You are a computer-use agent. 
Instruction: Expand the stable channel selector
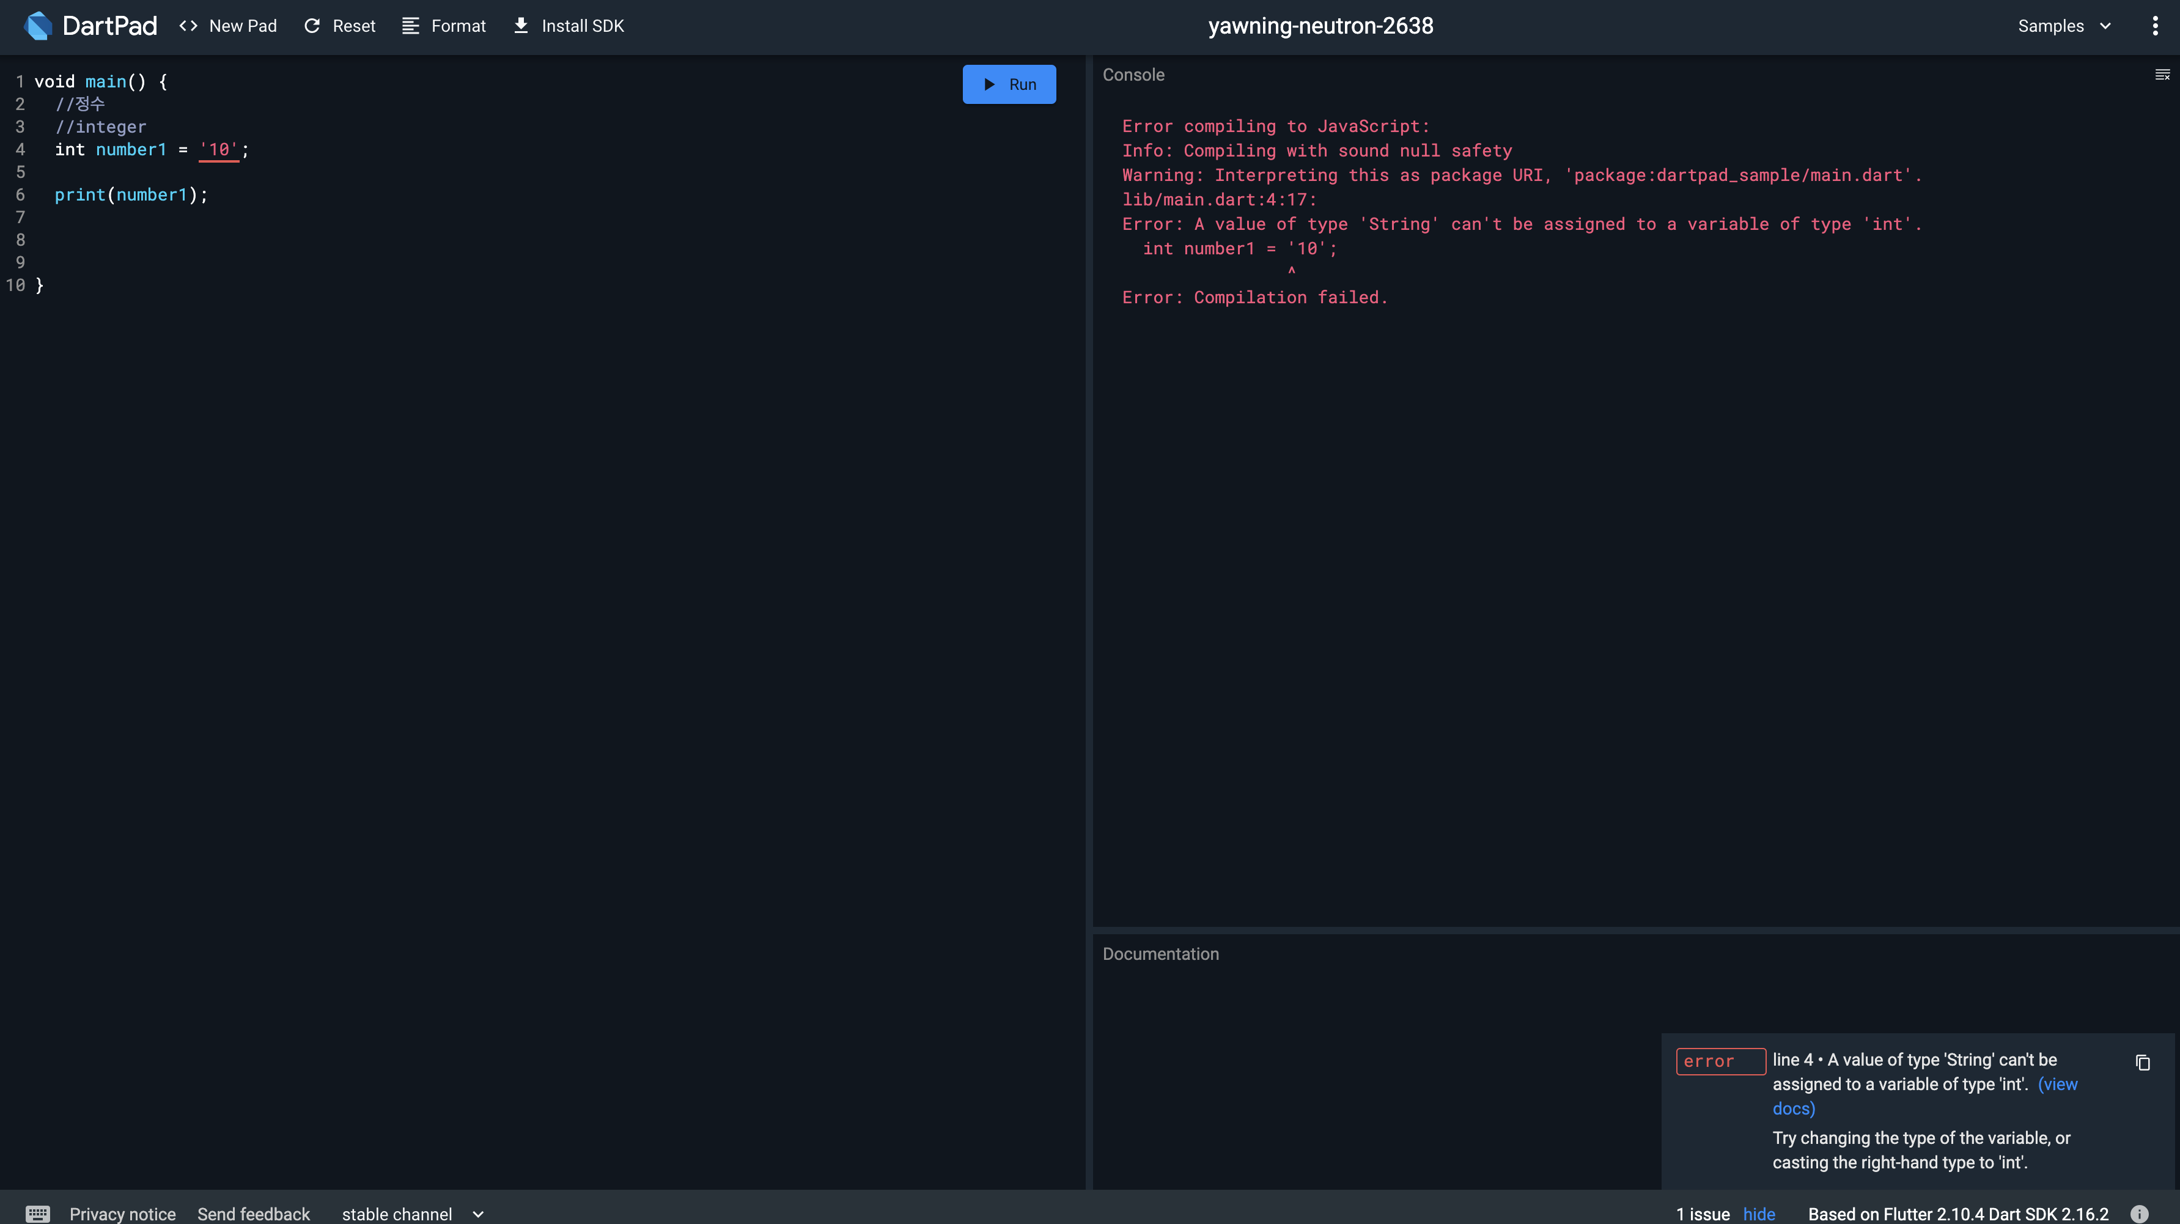tap(412, 1213)
